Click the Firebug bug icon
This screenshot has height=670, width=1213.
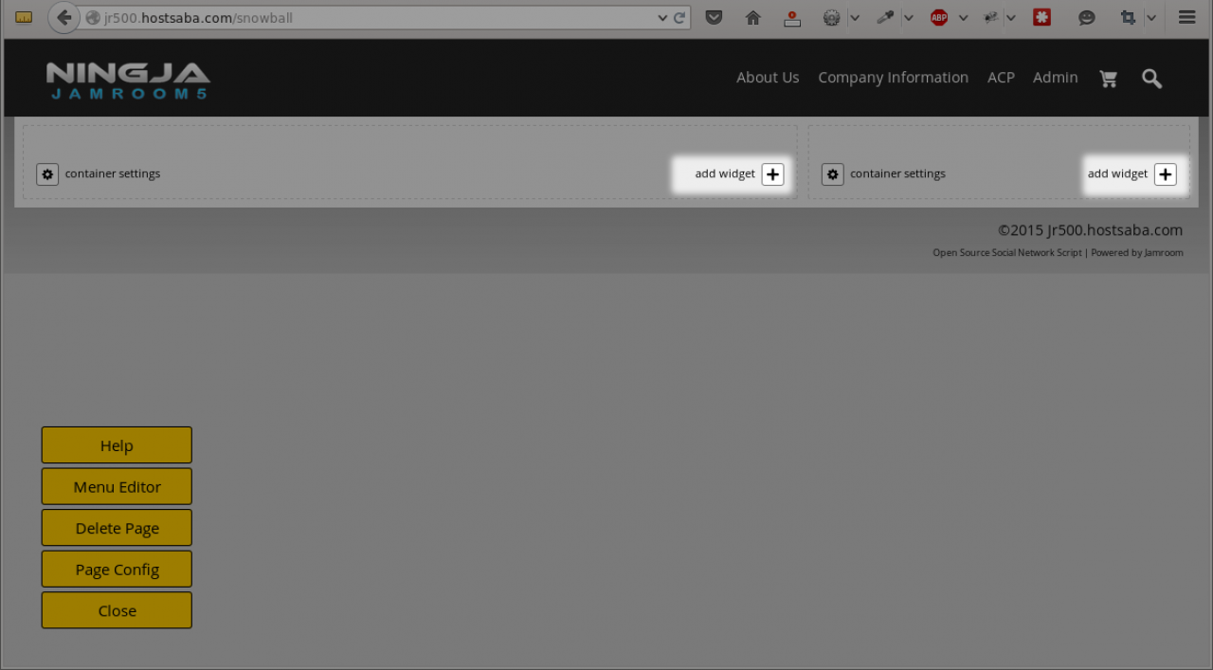pyautogui.click(x=991, y=17)
